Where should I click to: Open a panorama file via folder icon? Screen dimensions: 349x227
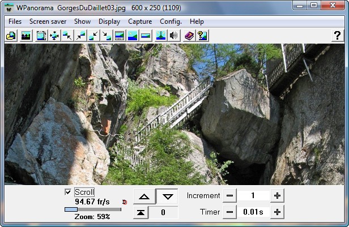pyautogui.click(x=11, y=36)
